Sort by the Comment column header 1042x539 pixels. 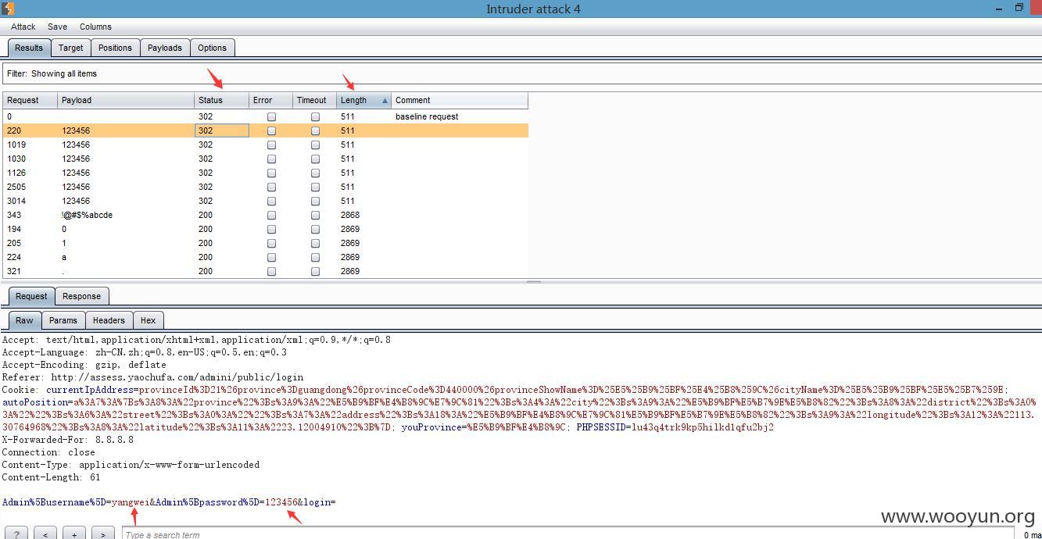[460, 100]
